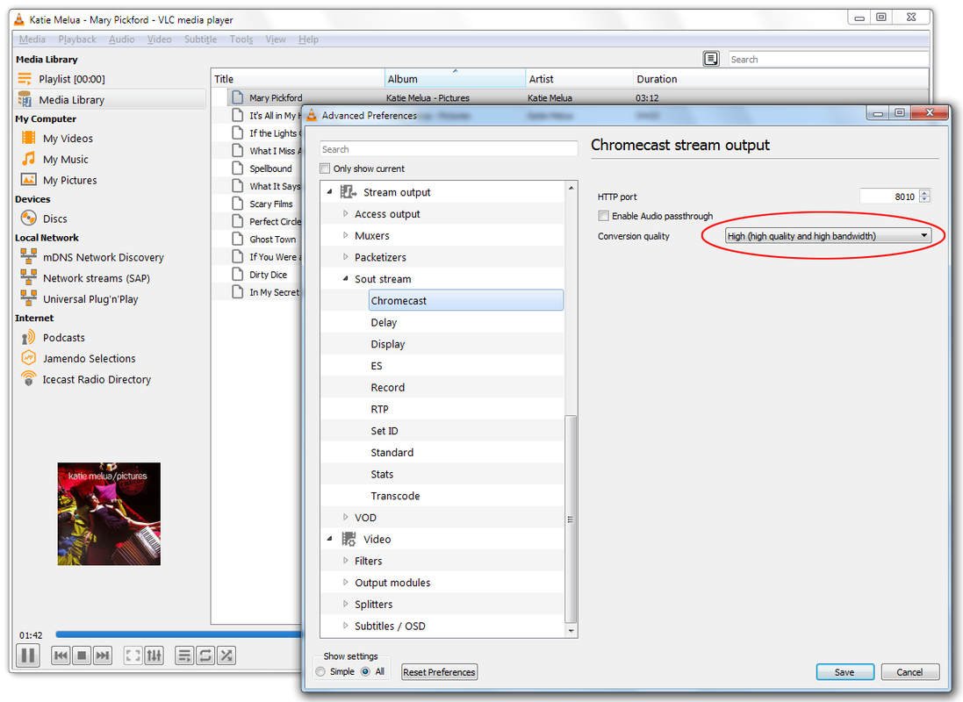The image size is (963, 702).
Task: Select Playlist icon in Media Library sidebar
Action: [x=25, y=79]
